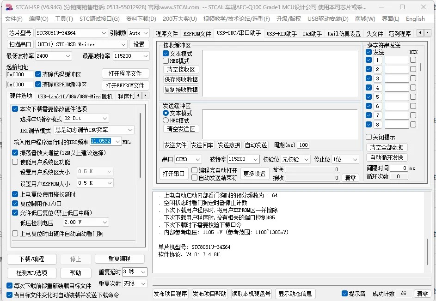Select HEX模式 radio in send buffer
Image resolution: width=436 pixels, height=301 pixels.
[x=166, y=120]
